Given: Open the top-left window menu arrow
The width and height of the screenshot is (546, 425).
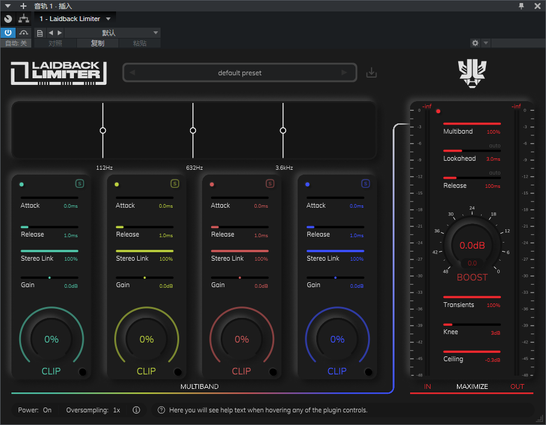Looking at the screenshot, I should coord(8,6).
